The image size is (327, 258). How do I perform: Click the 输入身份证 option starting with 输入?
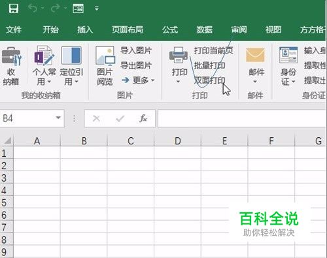click(x=315, y=50)
